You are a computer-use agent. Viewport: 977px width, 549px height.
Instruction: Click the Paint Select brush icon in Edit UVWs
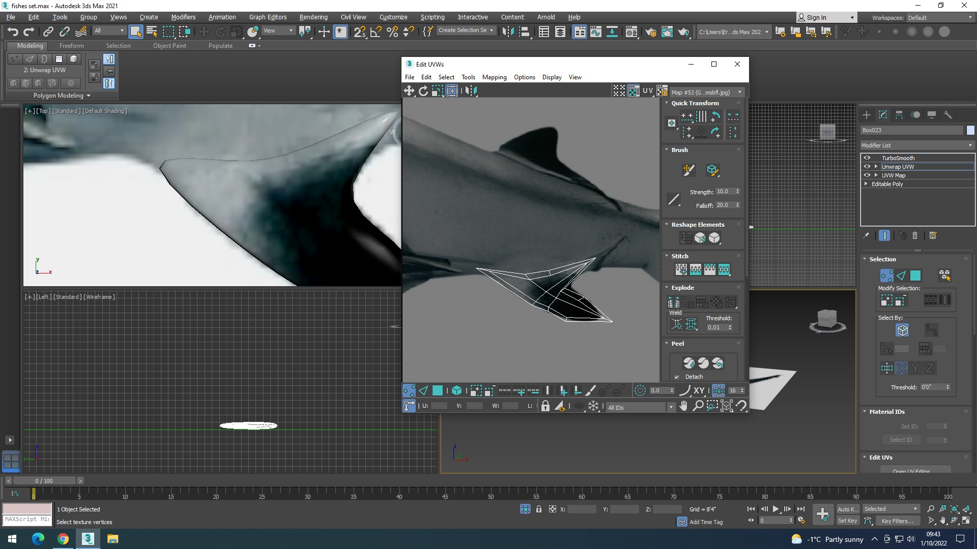click(x=590, y=390)
